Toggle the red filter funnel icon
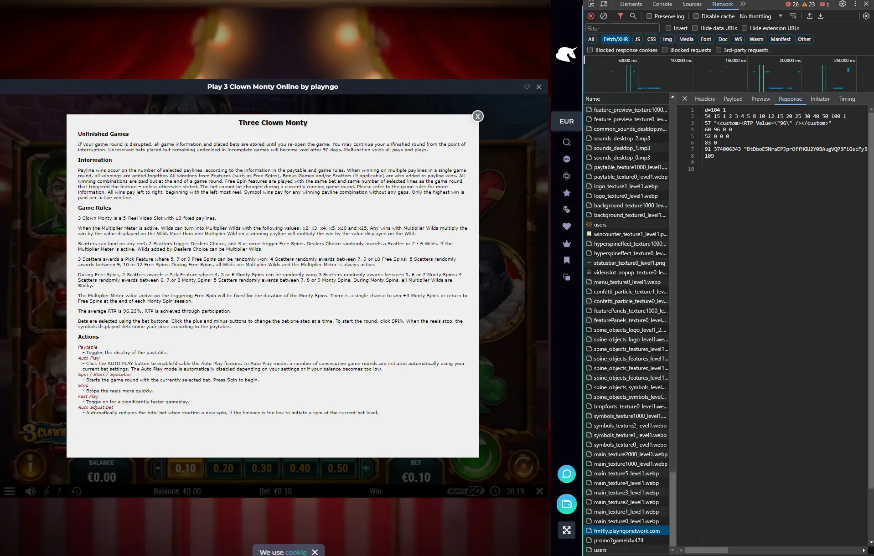Screen dimensions: 874x556 pos(621,16)
